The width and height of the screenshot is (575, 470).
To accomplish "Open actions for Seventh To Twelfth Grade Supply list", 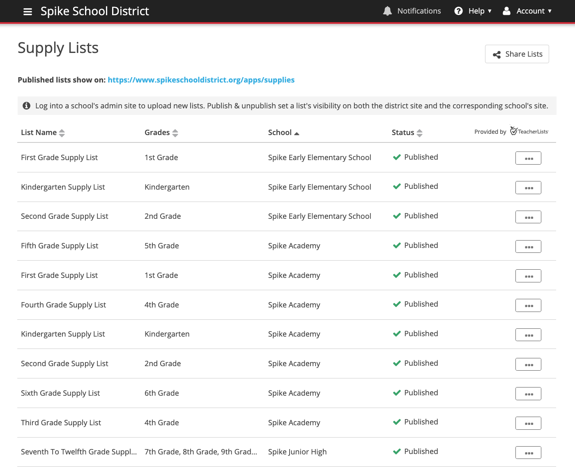I will tap(528, 452).
